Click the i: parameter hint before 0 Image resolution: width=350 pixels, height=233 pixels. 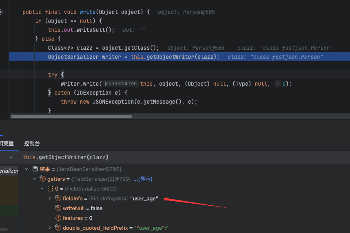pos(278,84)
